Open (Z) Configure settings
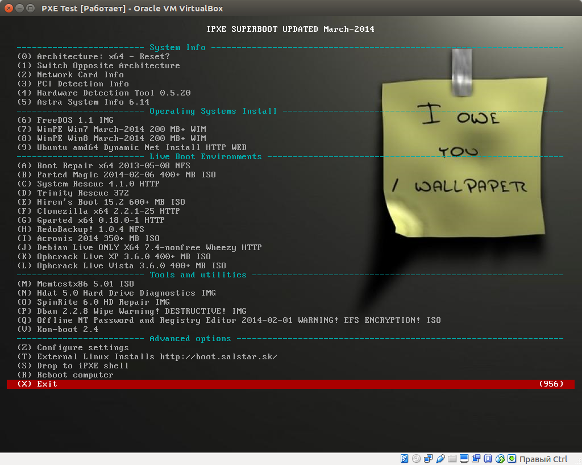The image size is (582, 465). [x=73, y=348]
